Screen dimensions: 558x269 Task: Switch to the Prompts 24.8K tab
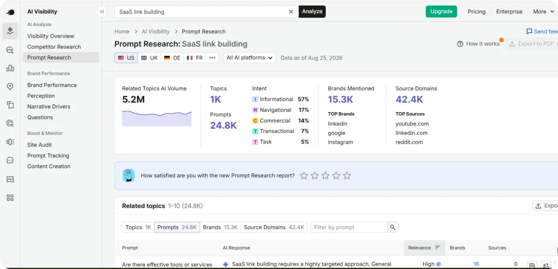177,227
